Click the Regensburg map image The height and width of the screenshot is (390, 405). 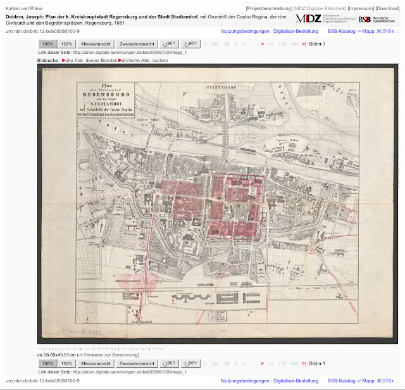pyautogui.click(x=218, y=204)
